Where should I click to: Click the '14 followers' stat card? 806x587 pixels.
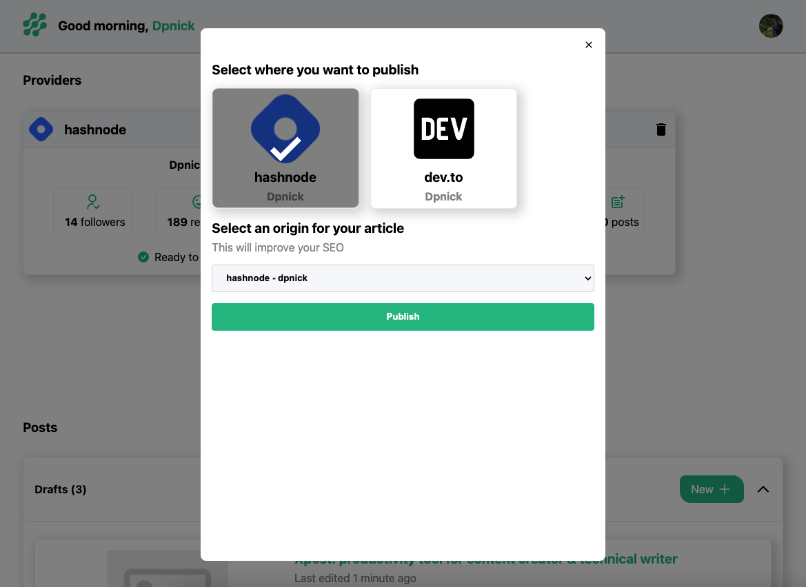click(92, 210)
